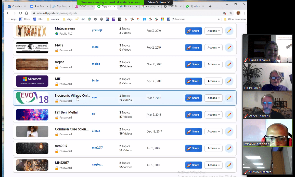The height and width of the screenshot is (177, 295).
Task: Edit the FST Beni Mellal grid via pencil icon
Action: 229,115
